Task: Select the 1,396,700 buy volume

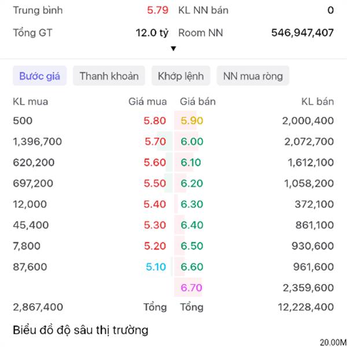Action: [37, 142]
